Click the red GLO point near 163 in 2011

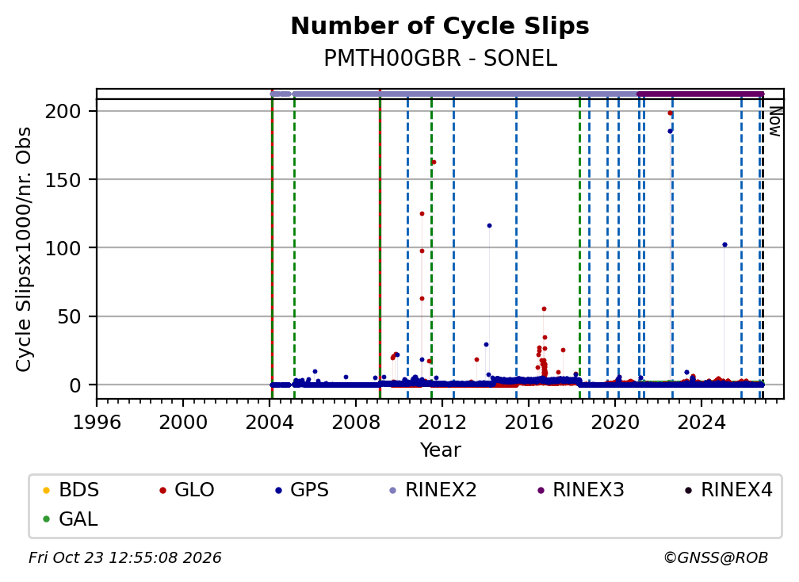(x=434, y=163)
